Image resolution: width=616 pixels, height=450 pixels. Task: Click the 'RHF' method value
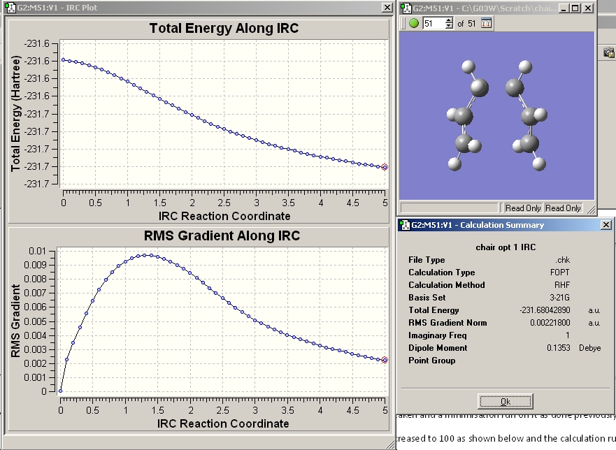(x=562, y=285)
